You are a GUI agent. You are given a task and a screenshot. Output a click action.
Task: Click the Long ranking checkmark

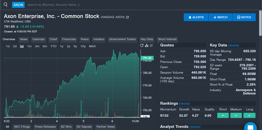pyautogui.click(x=249, y=115)
